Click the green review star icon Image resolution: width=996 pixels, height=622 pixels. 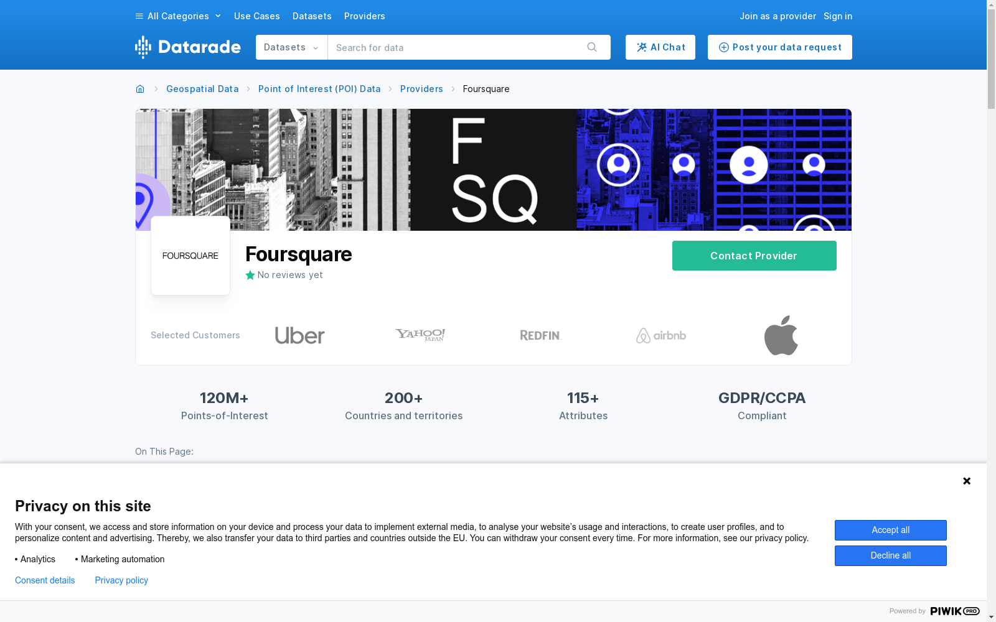pos(250,275)
